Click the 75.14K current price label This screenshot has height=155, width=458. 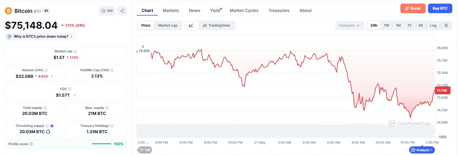[x=442, y=90]
